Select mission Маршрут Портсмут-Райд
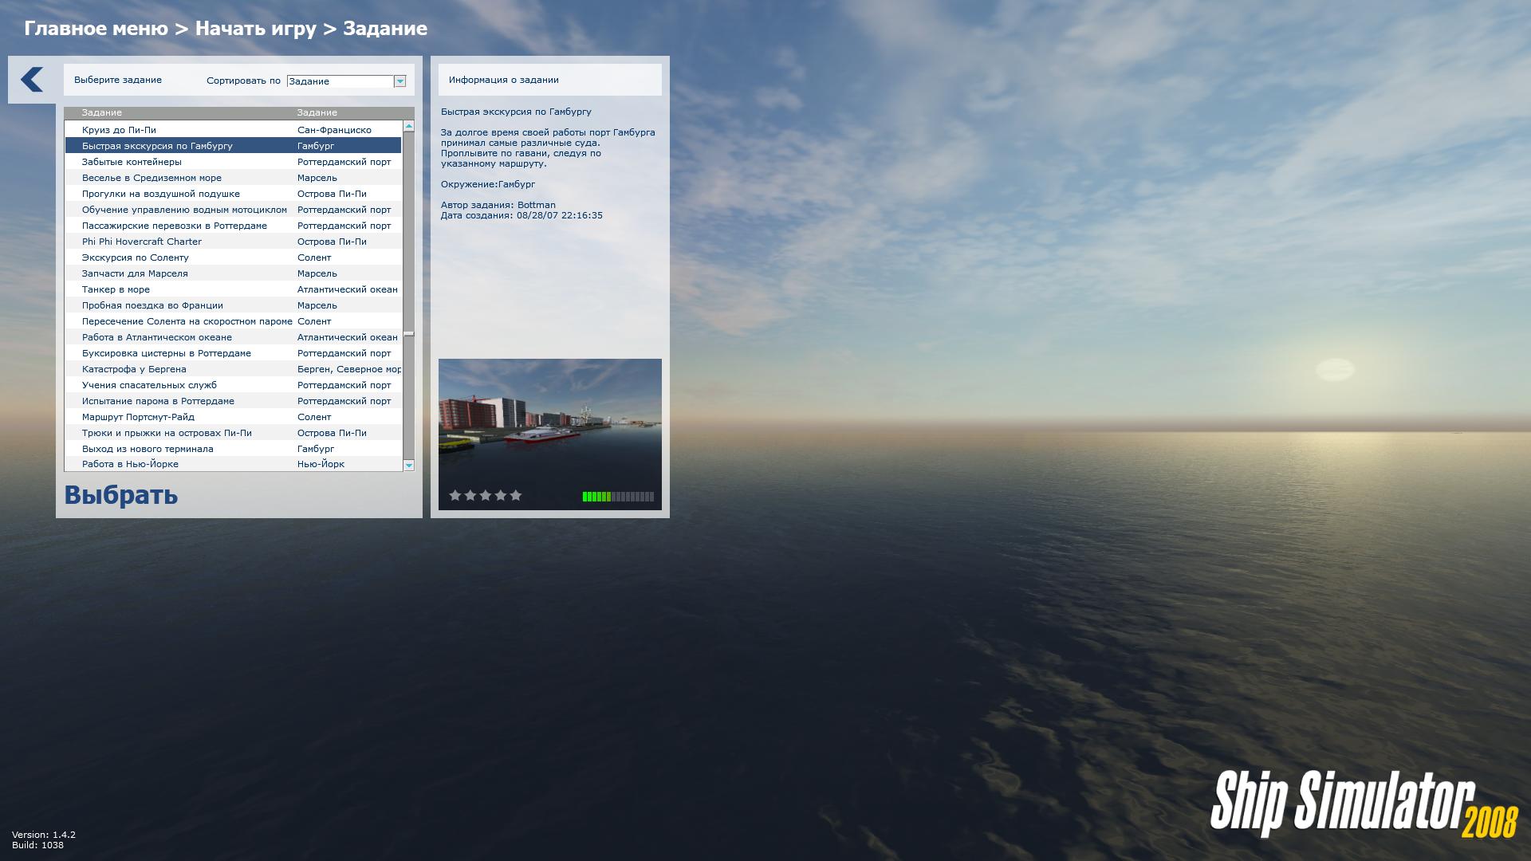Viewport: 1531px width, 861px height. click(x=233, y=417)
